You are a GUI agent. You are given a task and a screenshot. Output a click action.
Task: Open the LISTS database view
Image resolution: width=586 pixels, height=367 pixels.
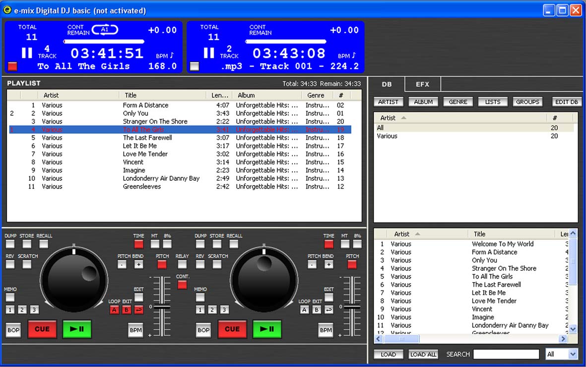(x=493, y=102)
